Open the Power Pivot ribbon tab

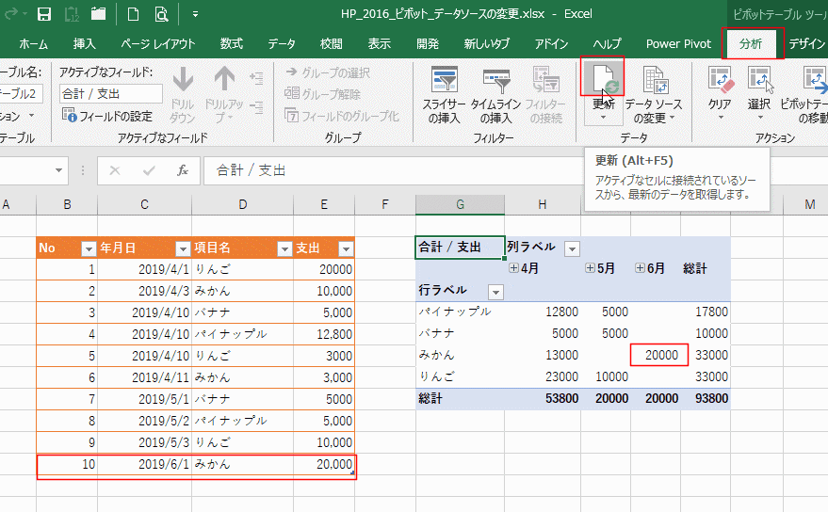coord(677,44)
